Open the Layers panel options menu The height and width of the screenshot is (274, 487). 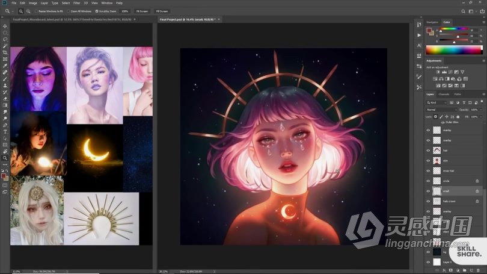(483, 94)
